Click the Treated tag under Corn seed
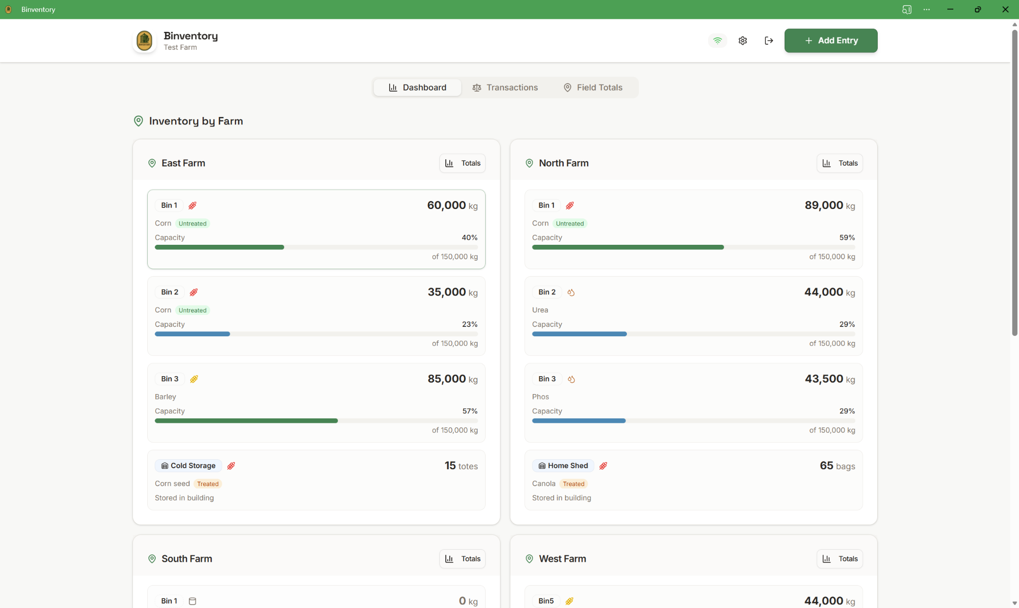Image resolution: width=1019 pixels, height=608 pixels. tap(208, 483)
